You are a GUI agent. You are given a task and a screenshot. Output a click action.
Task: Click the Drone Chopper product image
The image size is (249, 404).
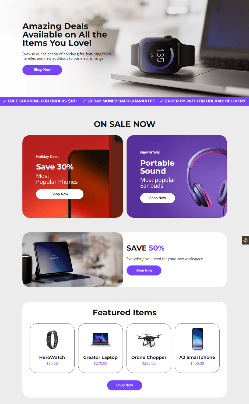point(149,340)
